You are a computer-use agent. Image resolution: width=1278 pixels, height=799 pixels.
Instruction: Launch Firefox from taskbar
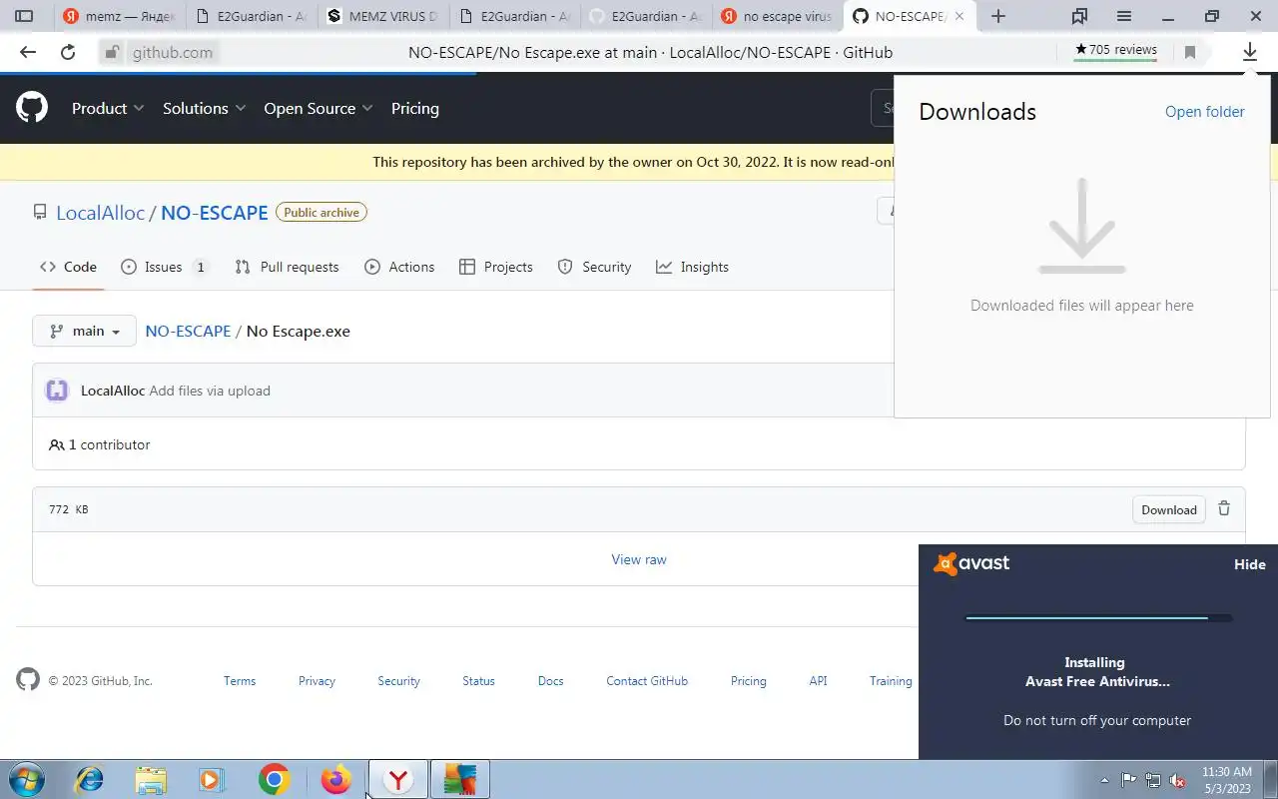[x=335, y=779]
